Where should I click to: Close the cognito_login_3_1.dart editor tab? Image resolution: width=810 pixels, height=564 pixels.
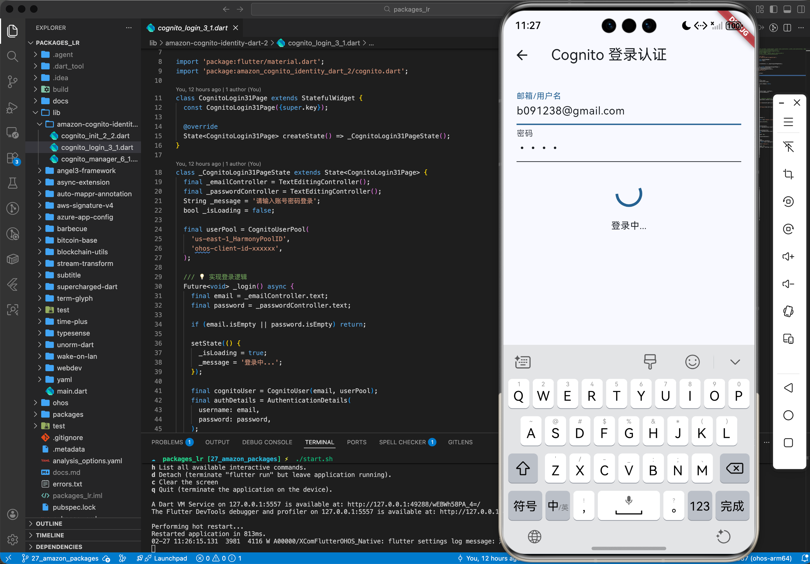click(236, 28)
